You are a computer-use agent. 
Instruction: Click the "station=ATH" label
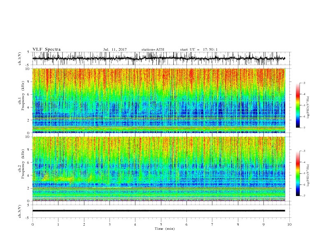[153, 49]
